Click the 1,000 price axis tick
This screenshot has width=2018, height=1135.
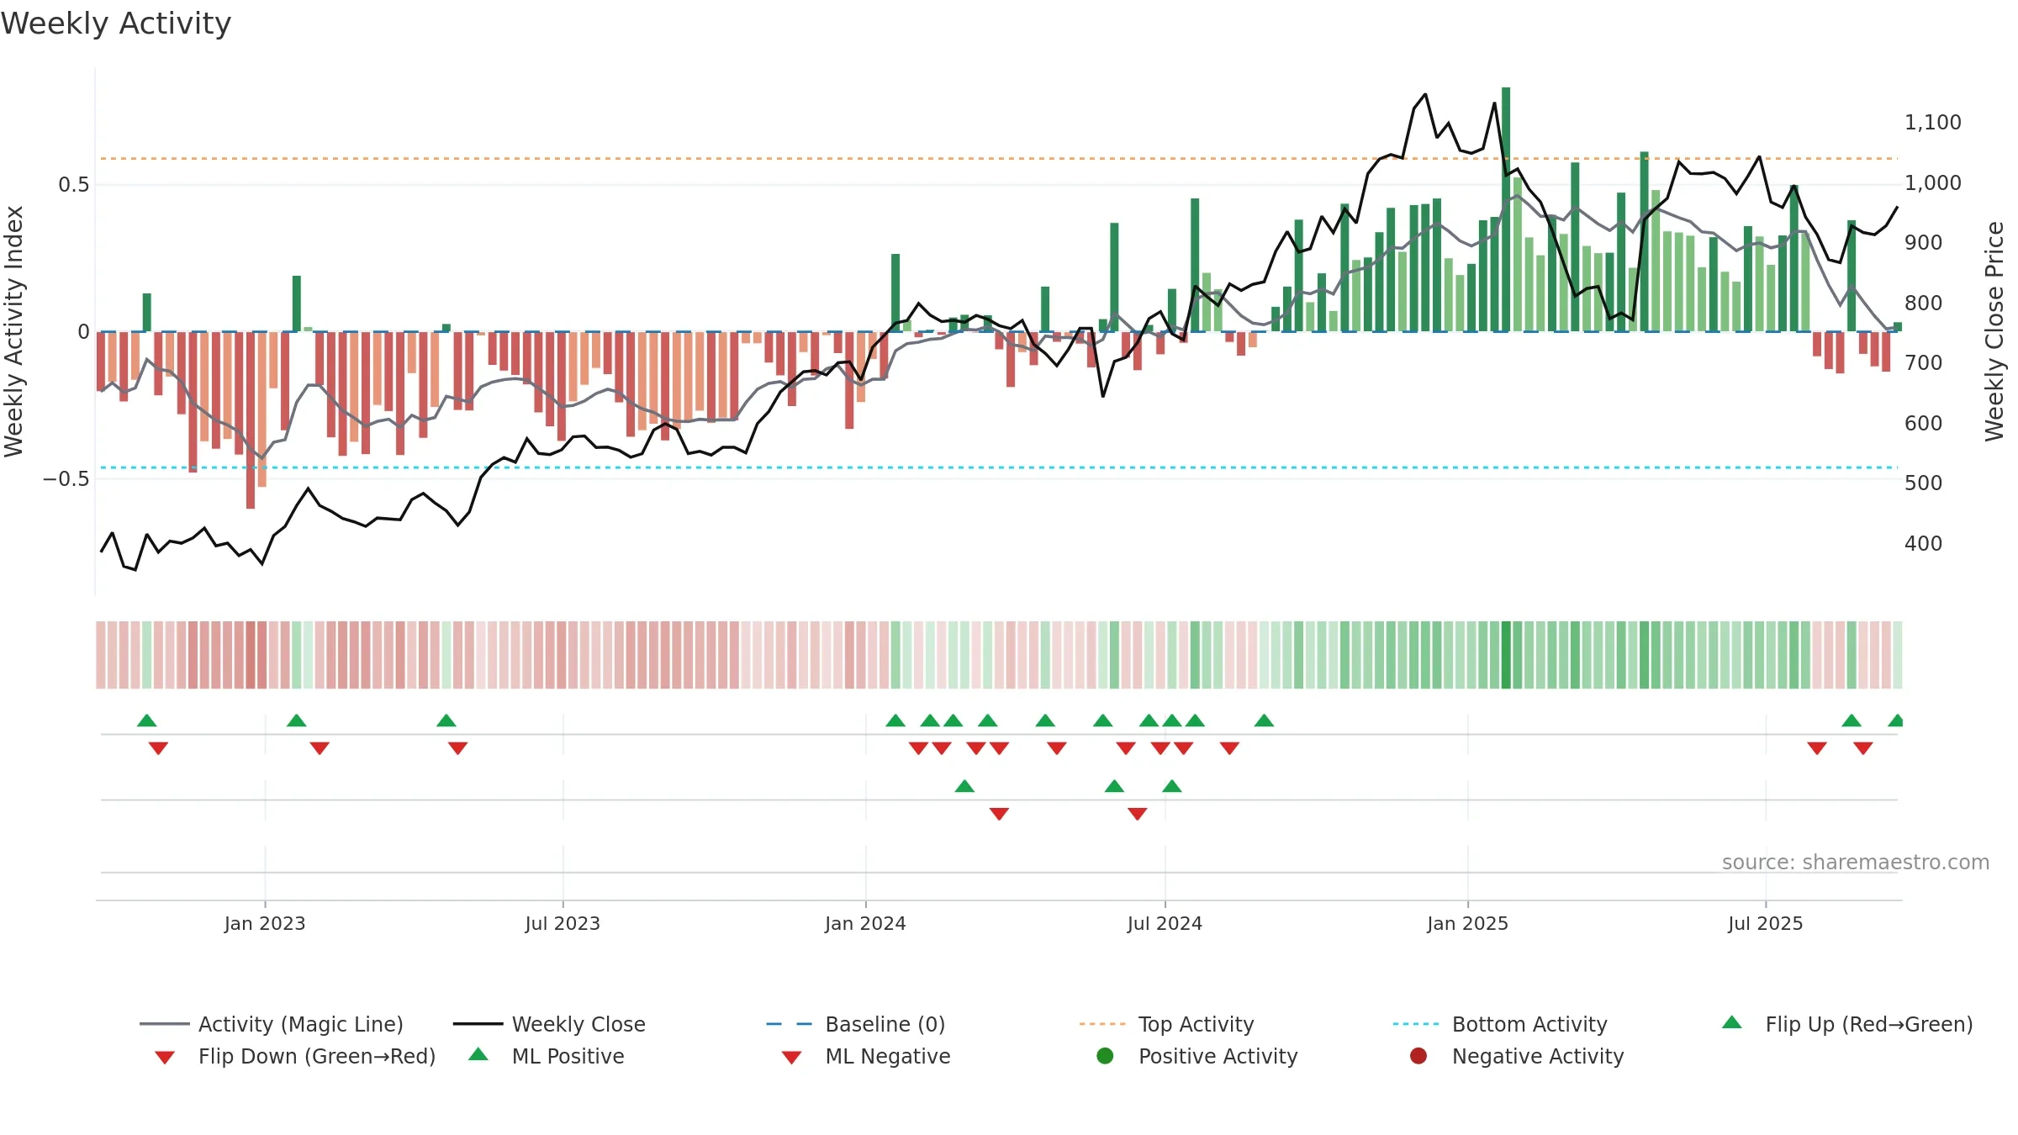[1933, 182]
